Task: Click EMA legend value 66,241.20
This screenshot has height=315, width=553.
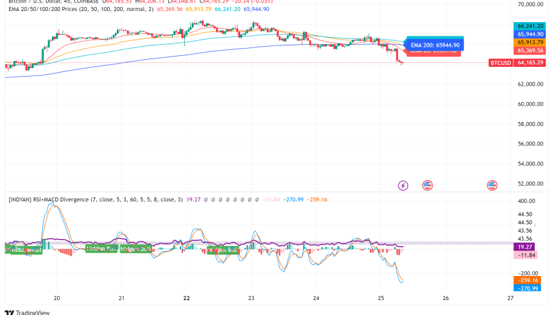Action: click(227, 9)
